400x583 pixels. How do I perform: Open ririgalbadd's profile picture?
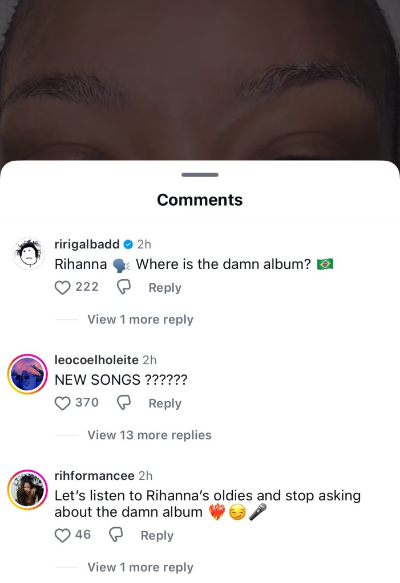tap(28, 254)
